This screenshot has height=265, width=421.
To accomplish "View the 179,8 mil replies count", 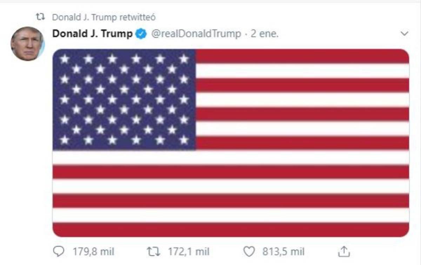I will tap(93, 251).
